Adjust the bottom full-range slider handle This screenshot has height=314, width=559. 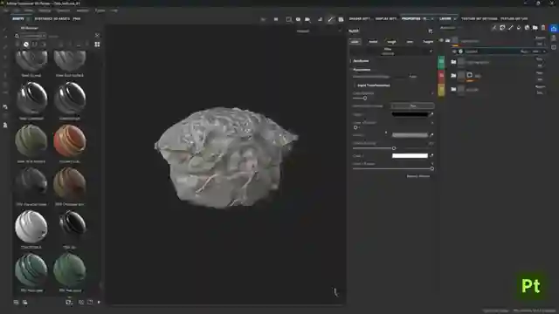[431, 168]
